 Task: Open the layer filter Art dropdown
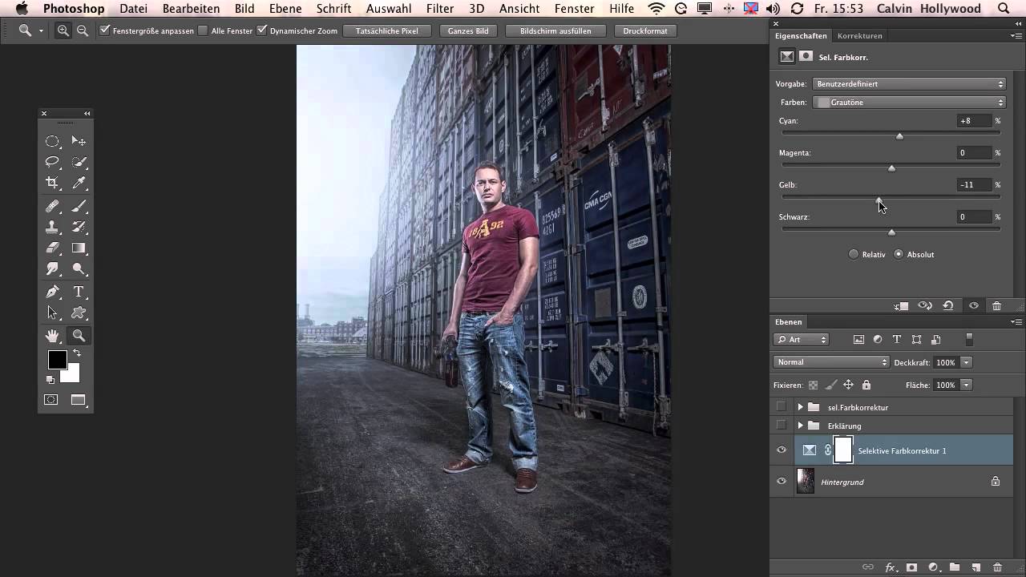click(801, 340)
